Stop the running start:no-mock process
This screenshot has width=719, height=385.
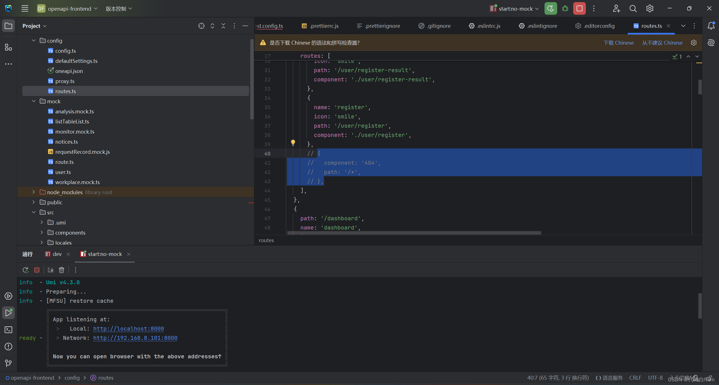pyautogui.click(x=579, y=8)
